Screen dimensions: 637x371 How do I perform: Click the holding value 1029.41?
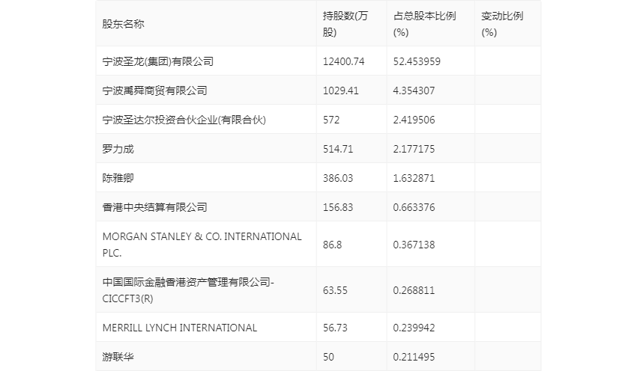[x=341, y=91]
